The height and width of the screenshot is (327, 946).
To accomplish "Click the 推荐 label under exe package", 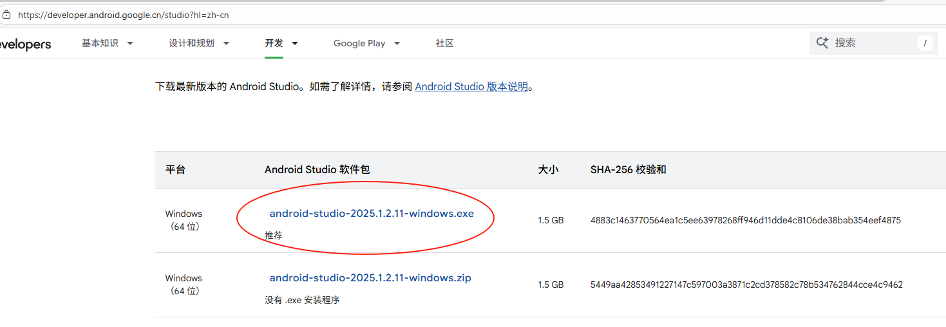I will (274, 236).
